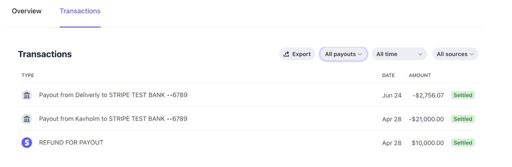Image resolution: width=512 pixels, height=167 pixels.
Task: Open Payout from Deliverly transaction
Action: tap(113, 95)
